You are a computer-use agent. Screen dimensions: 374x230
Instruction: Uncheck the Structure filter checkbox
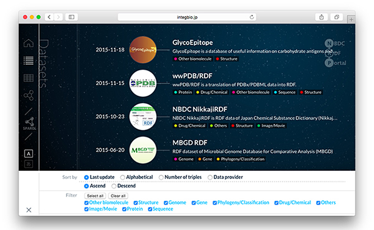click(135, 203)
